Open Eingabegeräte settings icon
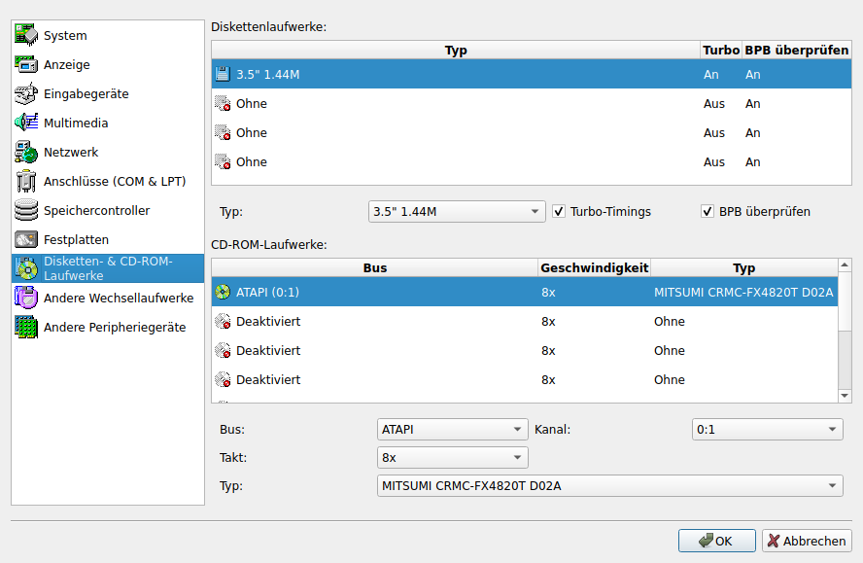 (26, 94)
